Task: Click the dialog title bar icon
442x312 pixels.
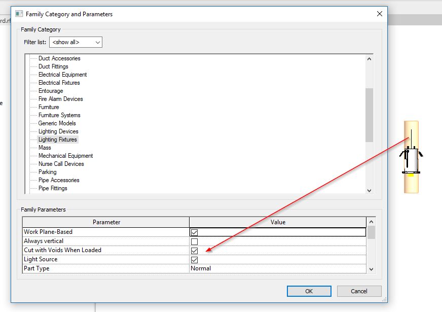Action: 20,14
